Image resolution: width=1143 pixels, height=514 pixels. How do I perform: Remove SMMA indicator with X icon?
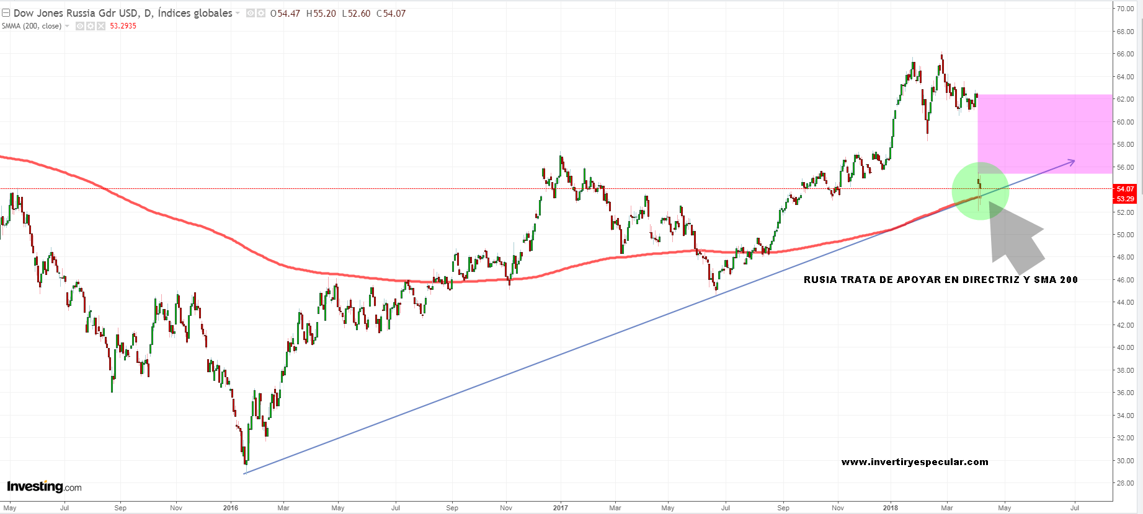[101, 26]
